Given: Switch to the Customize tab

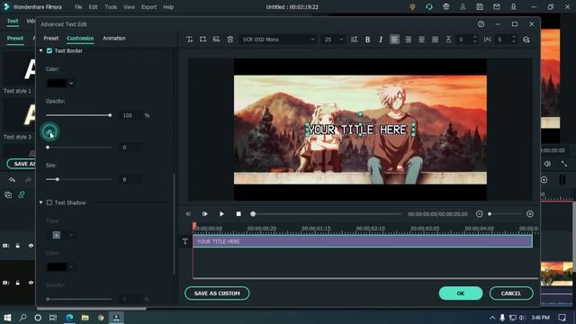Looking at the screenshot, I should (x=80, y=38).
